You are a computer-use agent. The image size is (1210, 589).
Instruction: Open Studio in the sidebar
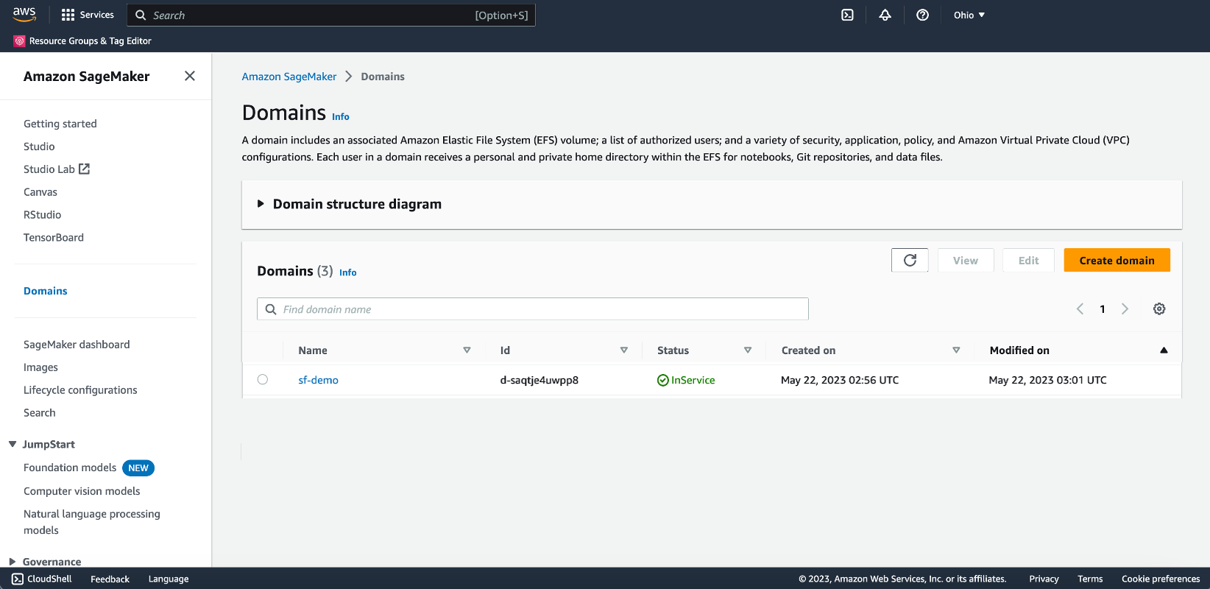[x=39, y=147]
